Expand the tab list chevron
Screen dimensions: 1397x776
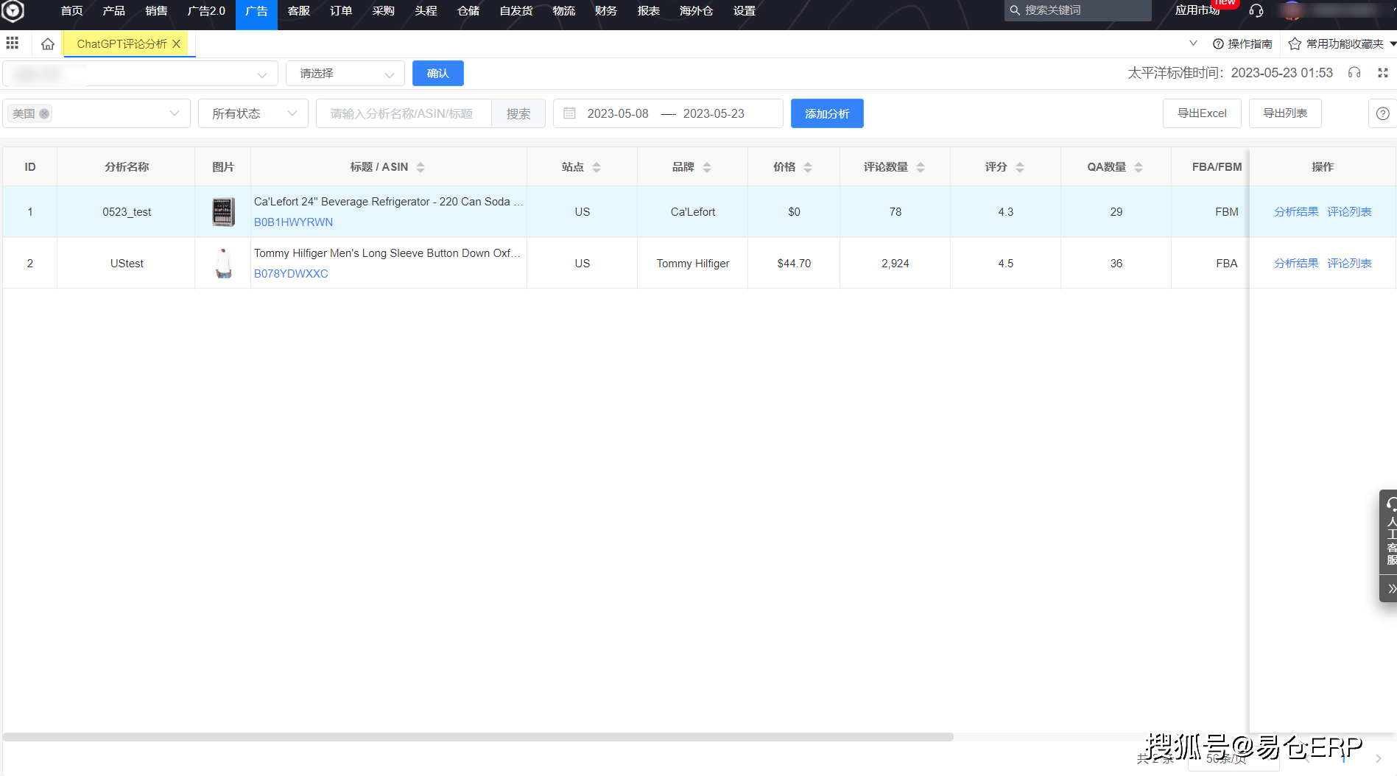coord(1193,43)
